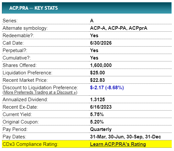Select the Call Date label
This screenshot has width=174, height=151.
pos(13,43)
